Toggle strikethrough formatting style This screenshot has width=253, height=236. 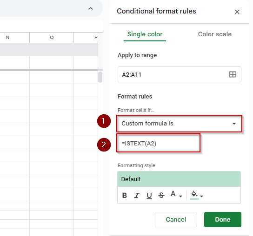(x=161, y=196)
